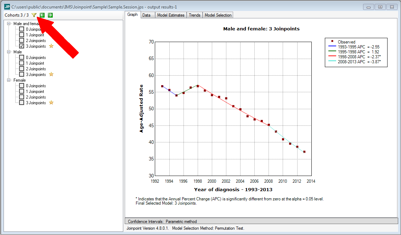Image resolution: width=401 pixels, height=235 pixels.
Task: Uncheck 3 Joinpoints under Male and female
Action: pyautogui.click(x=22, y=46)
